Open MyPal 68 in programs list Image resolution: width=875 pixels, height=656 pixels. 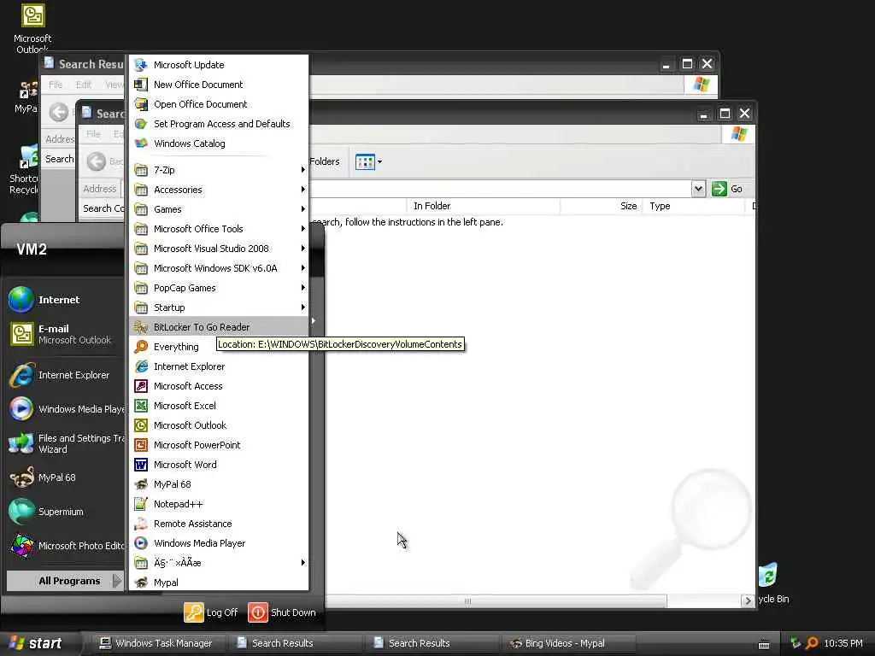219,484
